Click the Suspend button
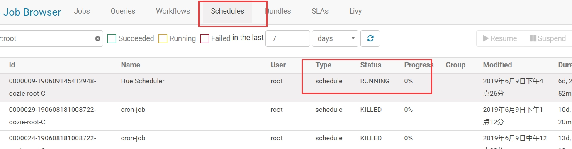This screenshot has height=149, width=572. pyautogui.click(x=548, y=38)
